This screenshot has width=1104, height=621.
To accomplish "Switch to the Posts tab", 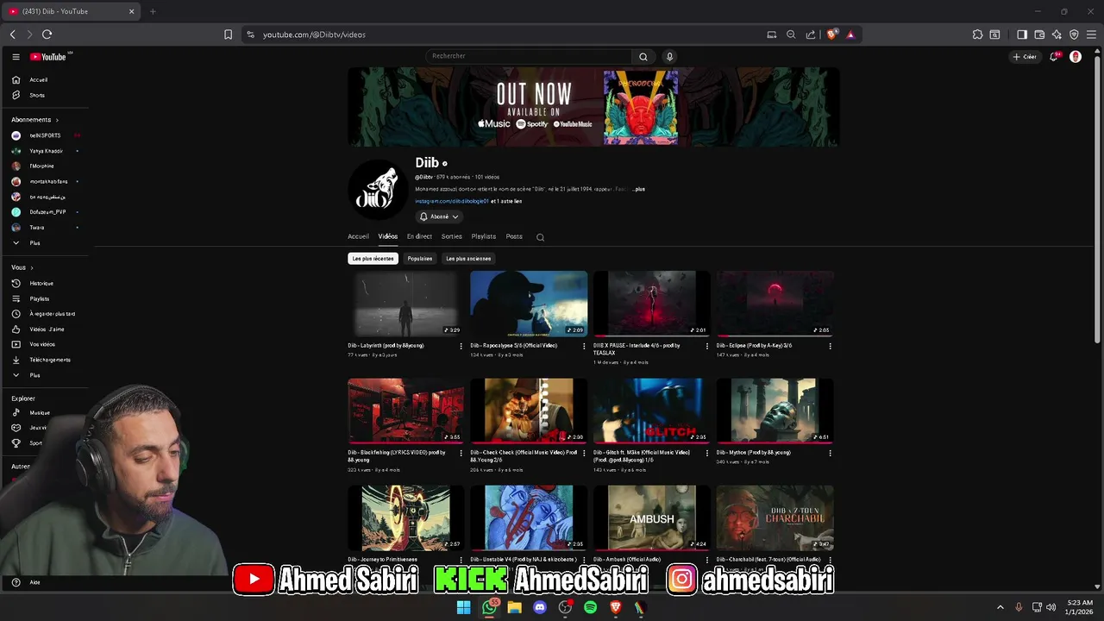I will tap(514, 236).
